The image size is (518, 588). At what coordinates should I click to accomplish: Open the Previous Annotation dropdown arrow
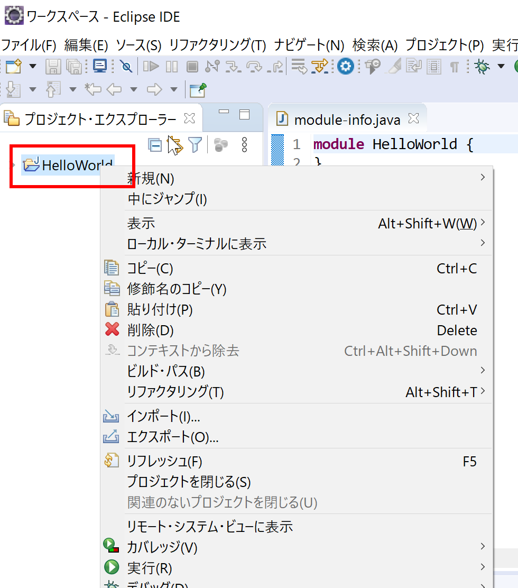(73, 89)
